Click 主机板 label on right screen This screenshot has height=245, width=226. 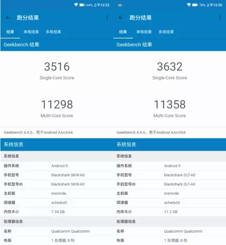[122, 193]
